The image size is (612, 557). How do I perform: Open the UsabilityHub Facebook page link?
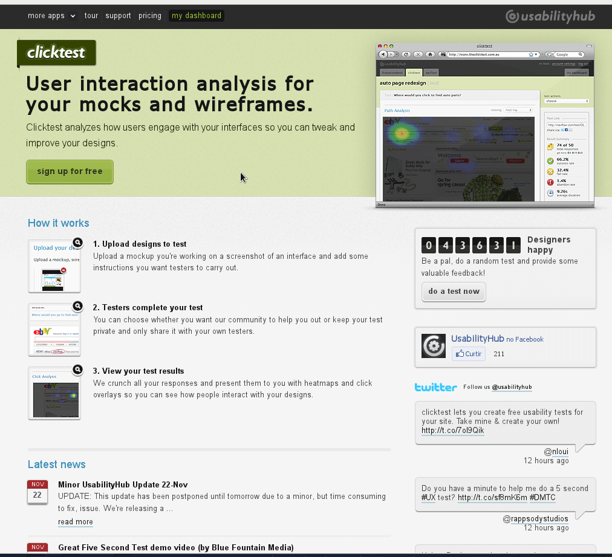pyautogui.click(x=478, y=339)
